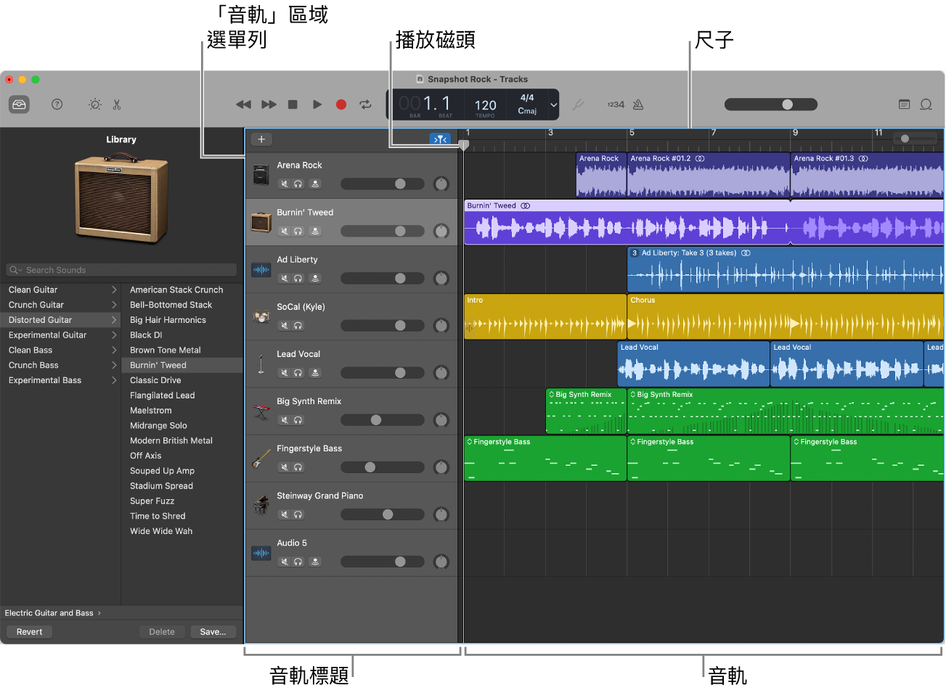Click the Library button in the toolbar

19,104
